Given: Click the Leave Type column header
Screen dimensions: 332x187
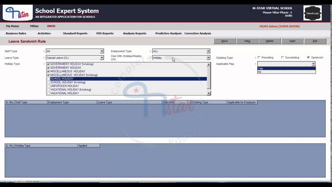Looking at the screenshot, I should pyautogui.click(x=129, y=102).
